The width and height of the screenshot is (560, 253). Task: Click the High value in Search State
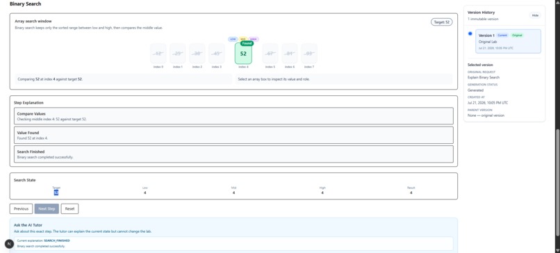[322, 193]
